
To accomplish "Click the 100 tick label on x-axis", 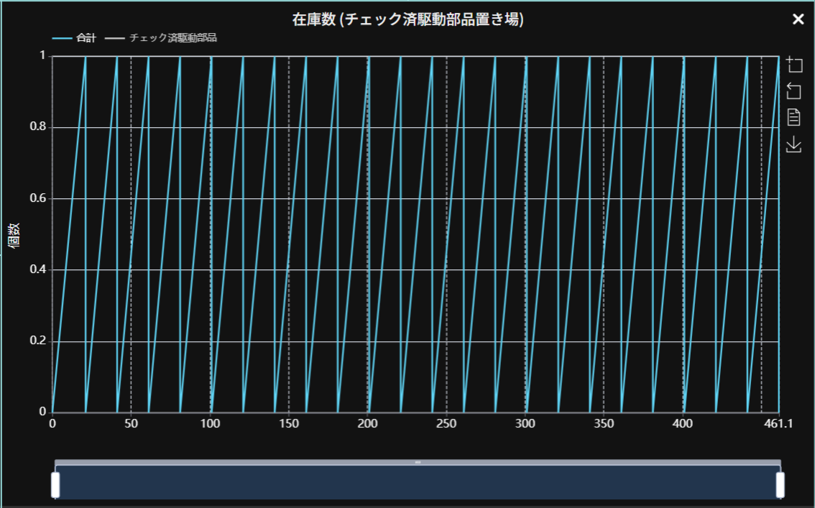I will 210,424.
